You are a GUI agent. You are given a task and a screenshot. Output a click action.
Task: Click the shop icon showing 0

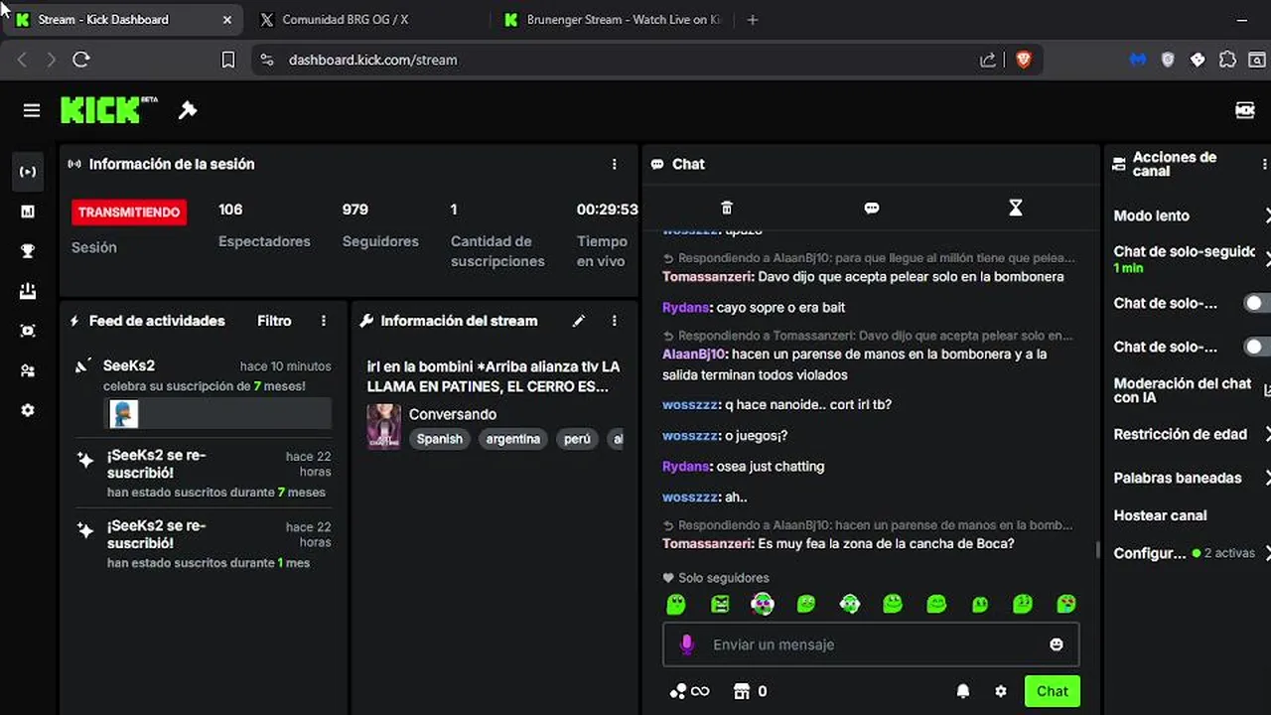750,691
